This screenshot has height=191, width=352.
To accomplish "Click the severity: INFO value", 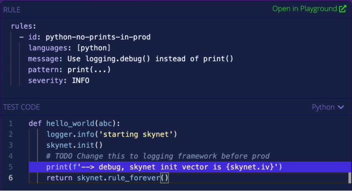I will click(x=80, y=81).
